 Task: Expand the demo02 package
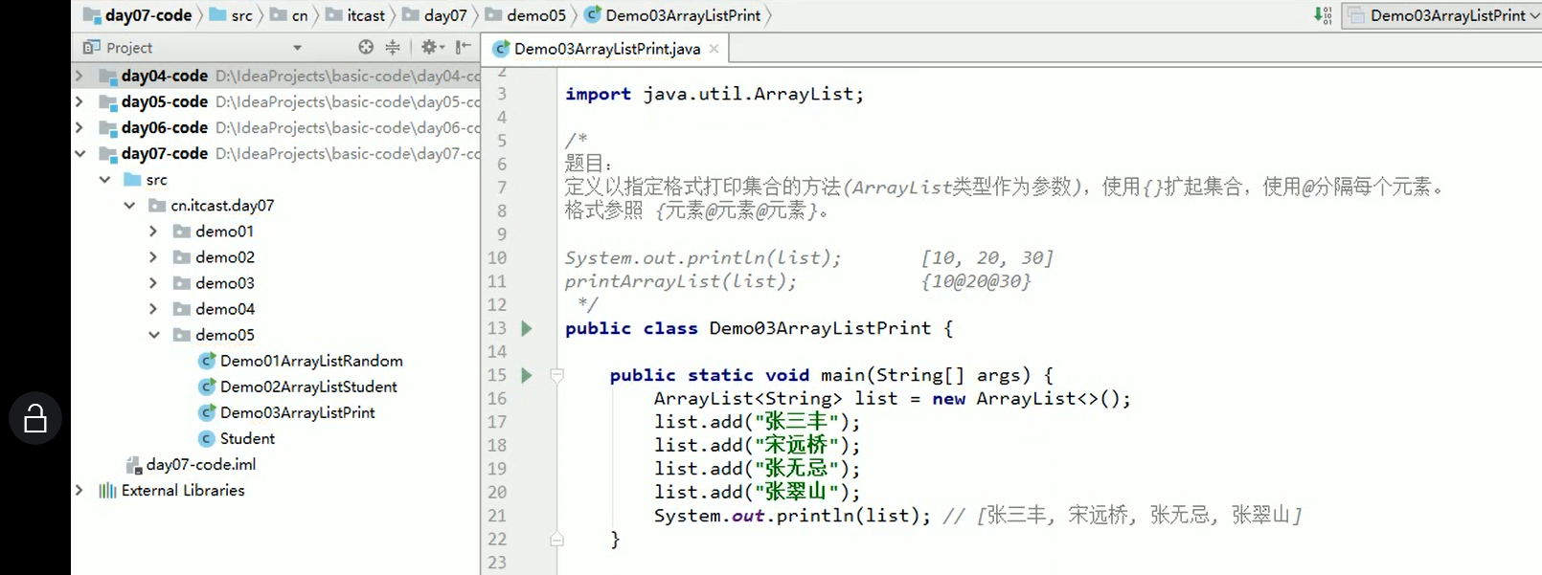[x=153, y=256]
